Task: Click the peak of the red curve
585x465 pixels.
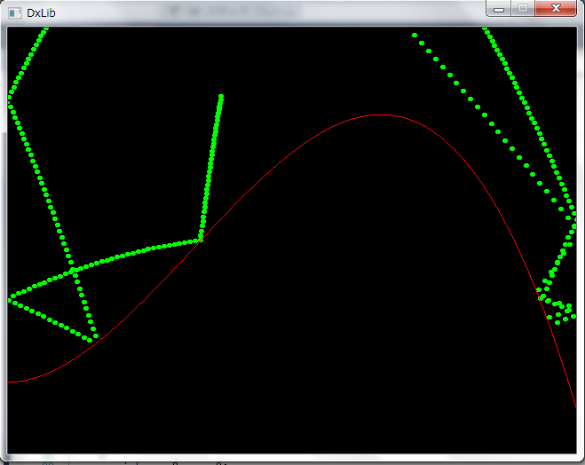Action: [x=379, y=114]
